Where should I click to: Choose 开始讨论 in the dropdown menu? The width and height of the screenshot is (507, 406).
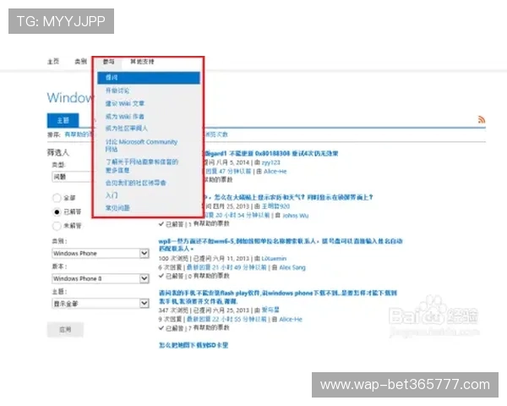[117, 91]
